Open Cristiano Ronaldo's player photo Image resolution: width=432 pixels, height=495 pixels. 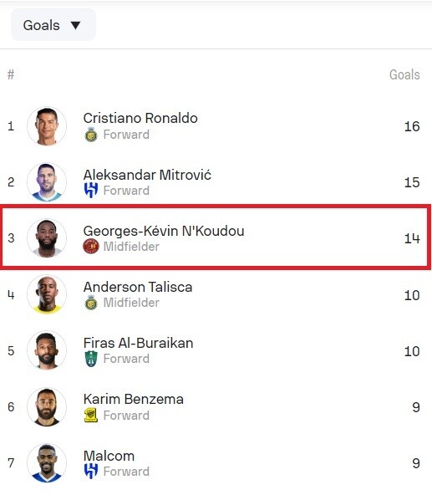click(x=47, y=126)
